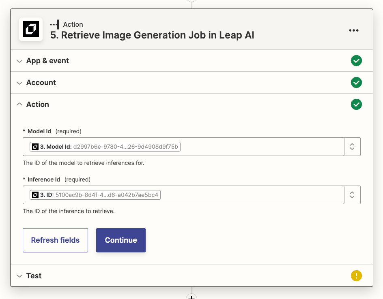
Task: Open the three-dot step options menu
Action: 354,30
